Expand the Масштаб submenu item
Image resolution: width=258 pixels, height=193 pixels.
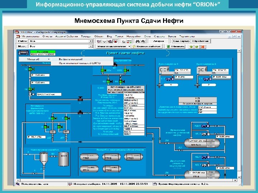[x=35, y=59]
